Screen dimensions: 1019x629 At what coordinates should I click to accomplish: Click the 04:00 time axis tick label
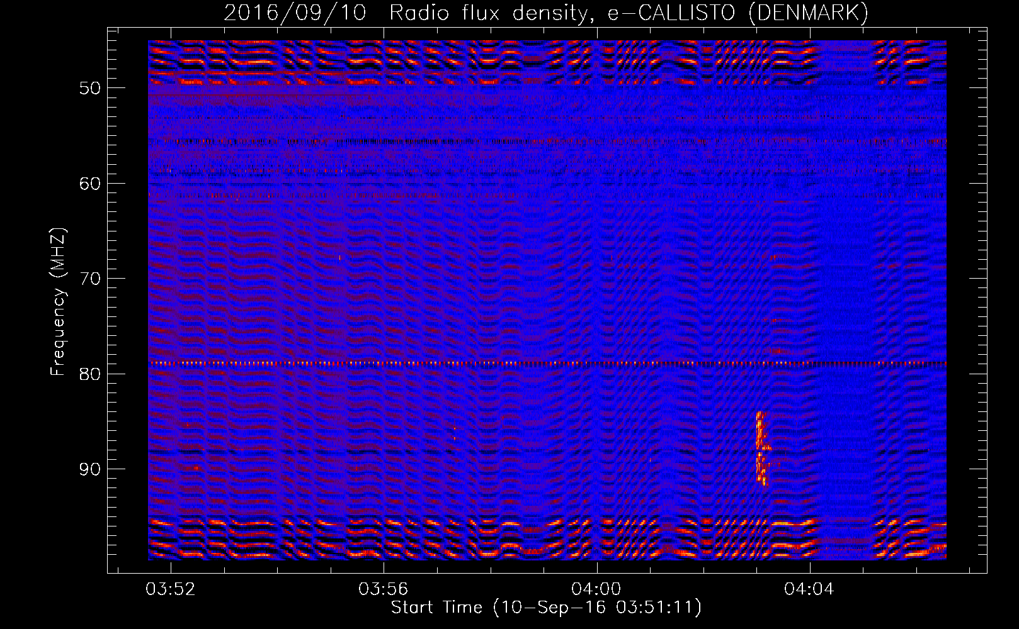[x=596, y=589]
